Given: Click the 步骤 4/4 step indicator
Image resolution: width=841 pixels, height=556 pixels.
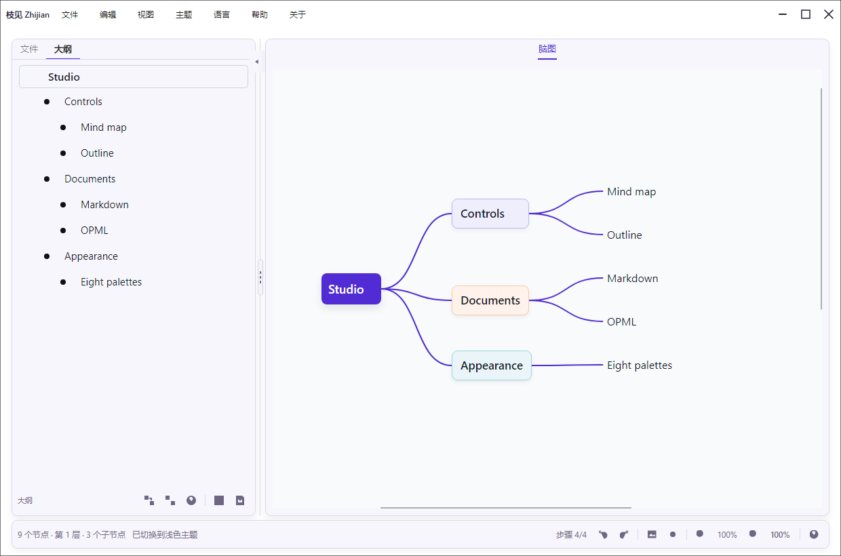Looking at the screenshot, I should point(571,535).
